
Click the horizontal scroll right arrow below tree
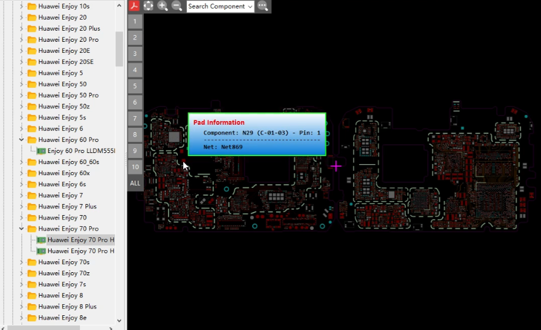coord(111,328)
